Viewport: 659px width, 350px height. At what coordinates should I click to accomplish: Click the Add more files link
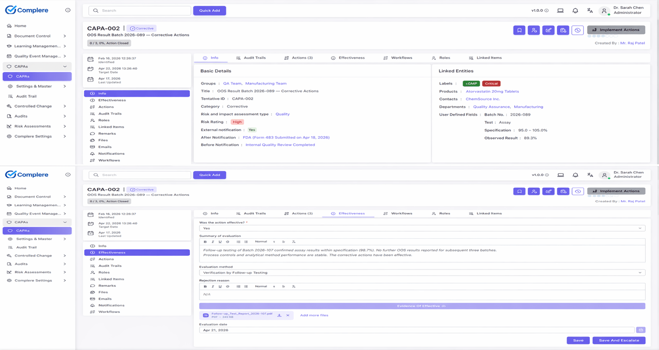(x=314, y=315)
